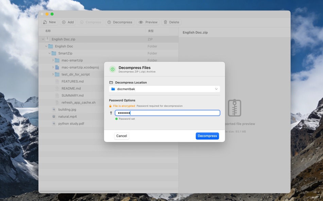Click inside the password input field
The height and width of the screenshot is (201, 323).
click(167, 112)
